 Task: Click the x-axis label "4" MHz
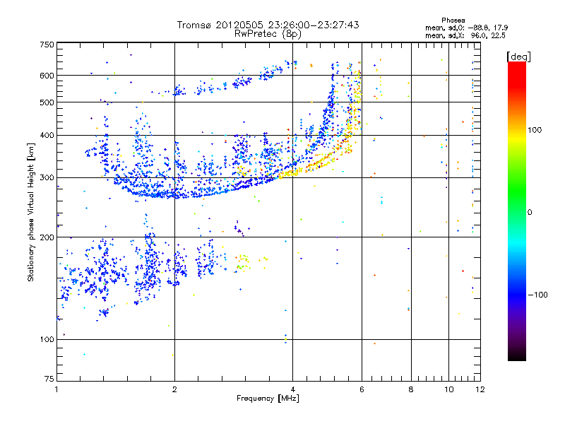pos(292,389)
